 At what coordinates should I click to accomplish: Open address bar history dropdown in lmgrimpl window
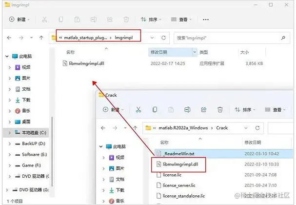click(152, 38)
